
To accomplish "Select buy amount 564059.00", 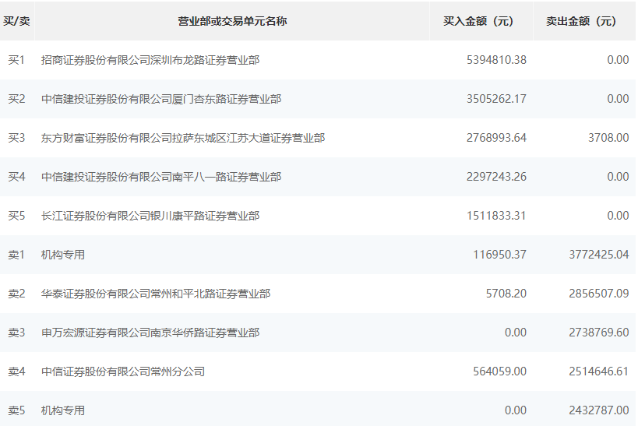I will 499,371.
